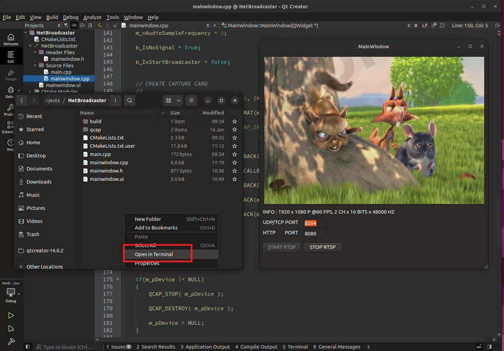Click the file manager forward arrow
504x351 pixels.
[x=34, y=100]
